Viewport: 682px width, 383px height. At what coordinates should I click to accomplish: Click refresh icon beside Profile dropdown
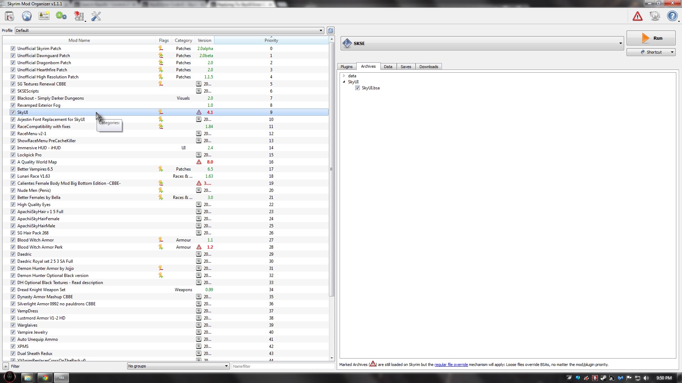(x=330, y=30)
